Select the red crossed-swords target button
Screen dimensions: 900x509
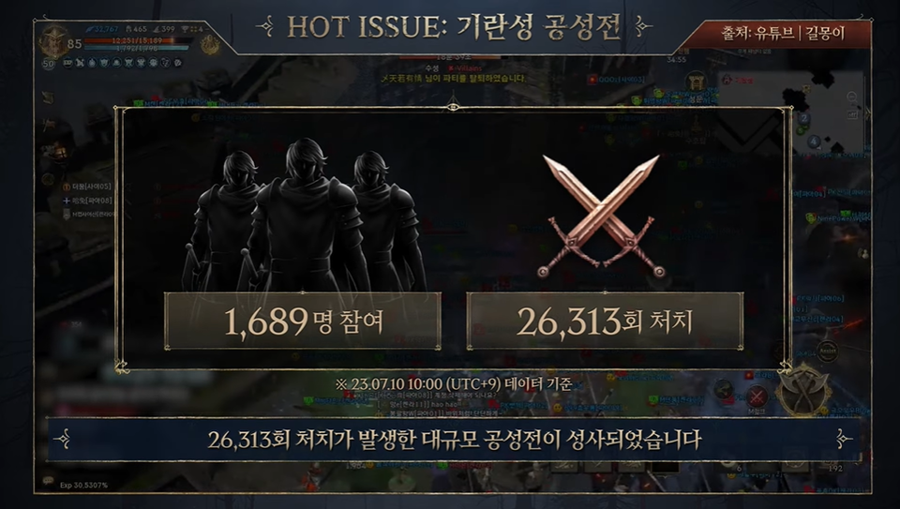757,397
